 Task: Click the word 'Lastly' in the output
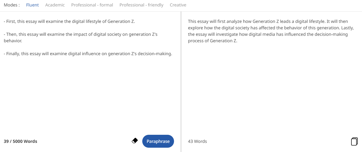(x=347, y=28)
